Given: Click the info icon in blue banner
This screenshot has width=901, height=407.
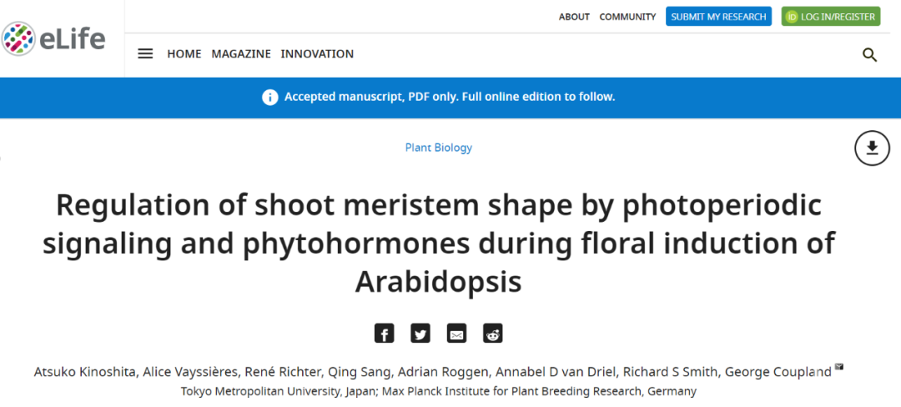Looking at the screenshot, I should pyautogui.click(x=270, y=97).
